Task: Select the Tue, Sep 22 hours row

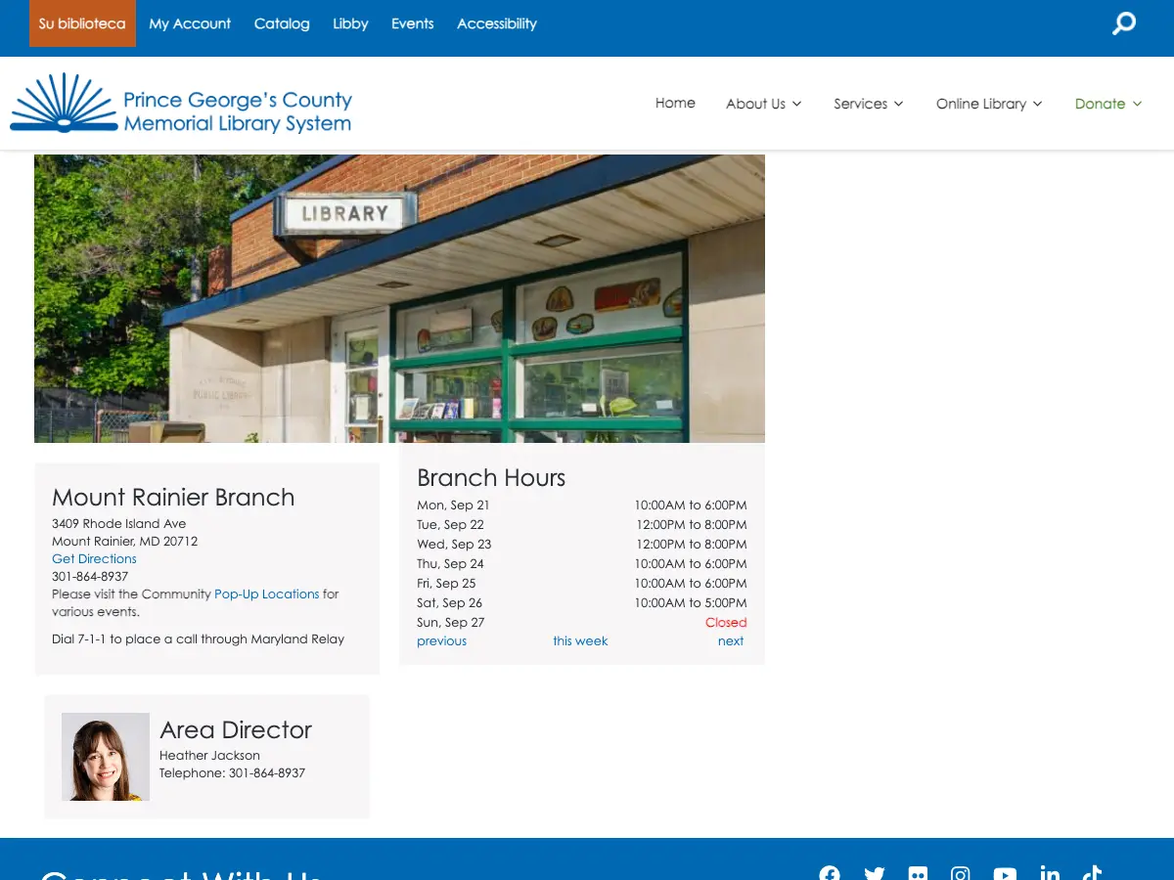Action: tap(582, 525)
